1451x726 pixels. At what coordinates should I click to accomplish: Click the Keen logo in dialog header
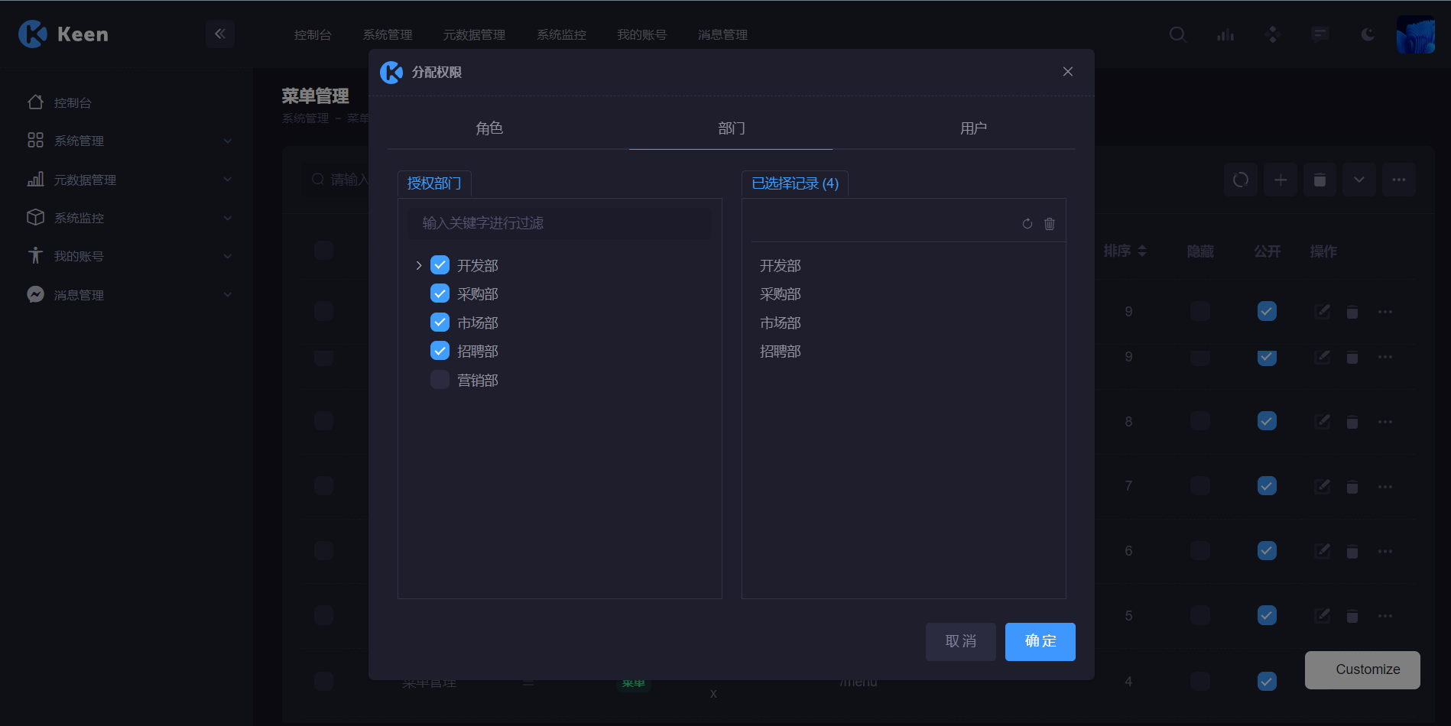tap(391, 73)
